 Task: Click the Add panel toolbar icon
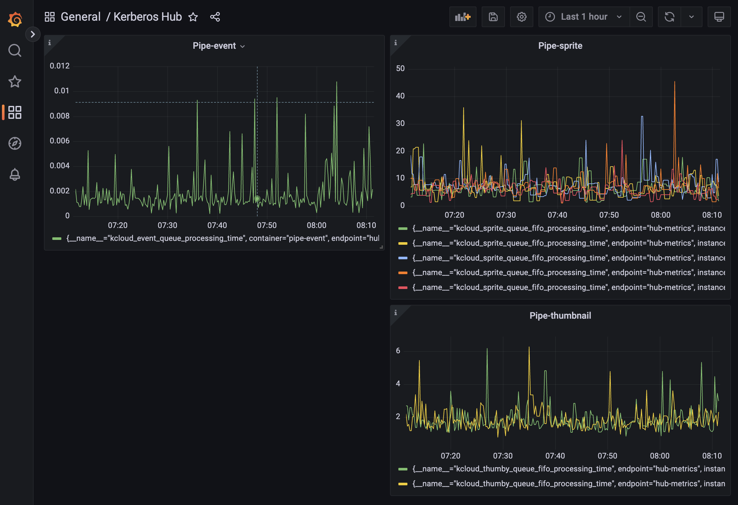(x=463, y=17)
